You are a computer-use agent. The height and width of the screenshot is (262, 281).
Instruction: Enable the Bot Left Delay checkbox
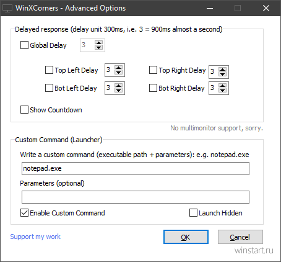[x=49, y=88]
